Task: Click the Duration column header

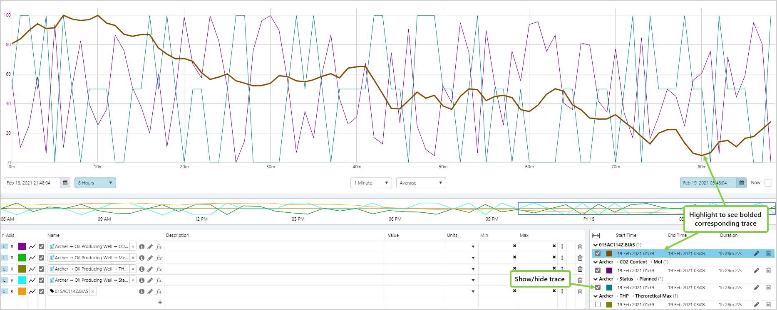Action: [728, 236]
